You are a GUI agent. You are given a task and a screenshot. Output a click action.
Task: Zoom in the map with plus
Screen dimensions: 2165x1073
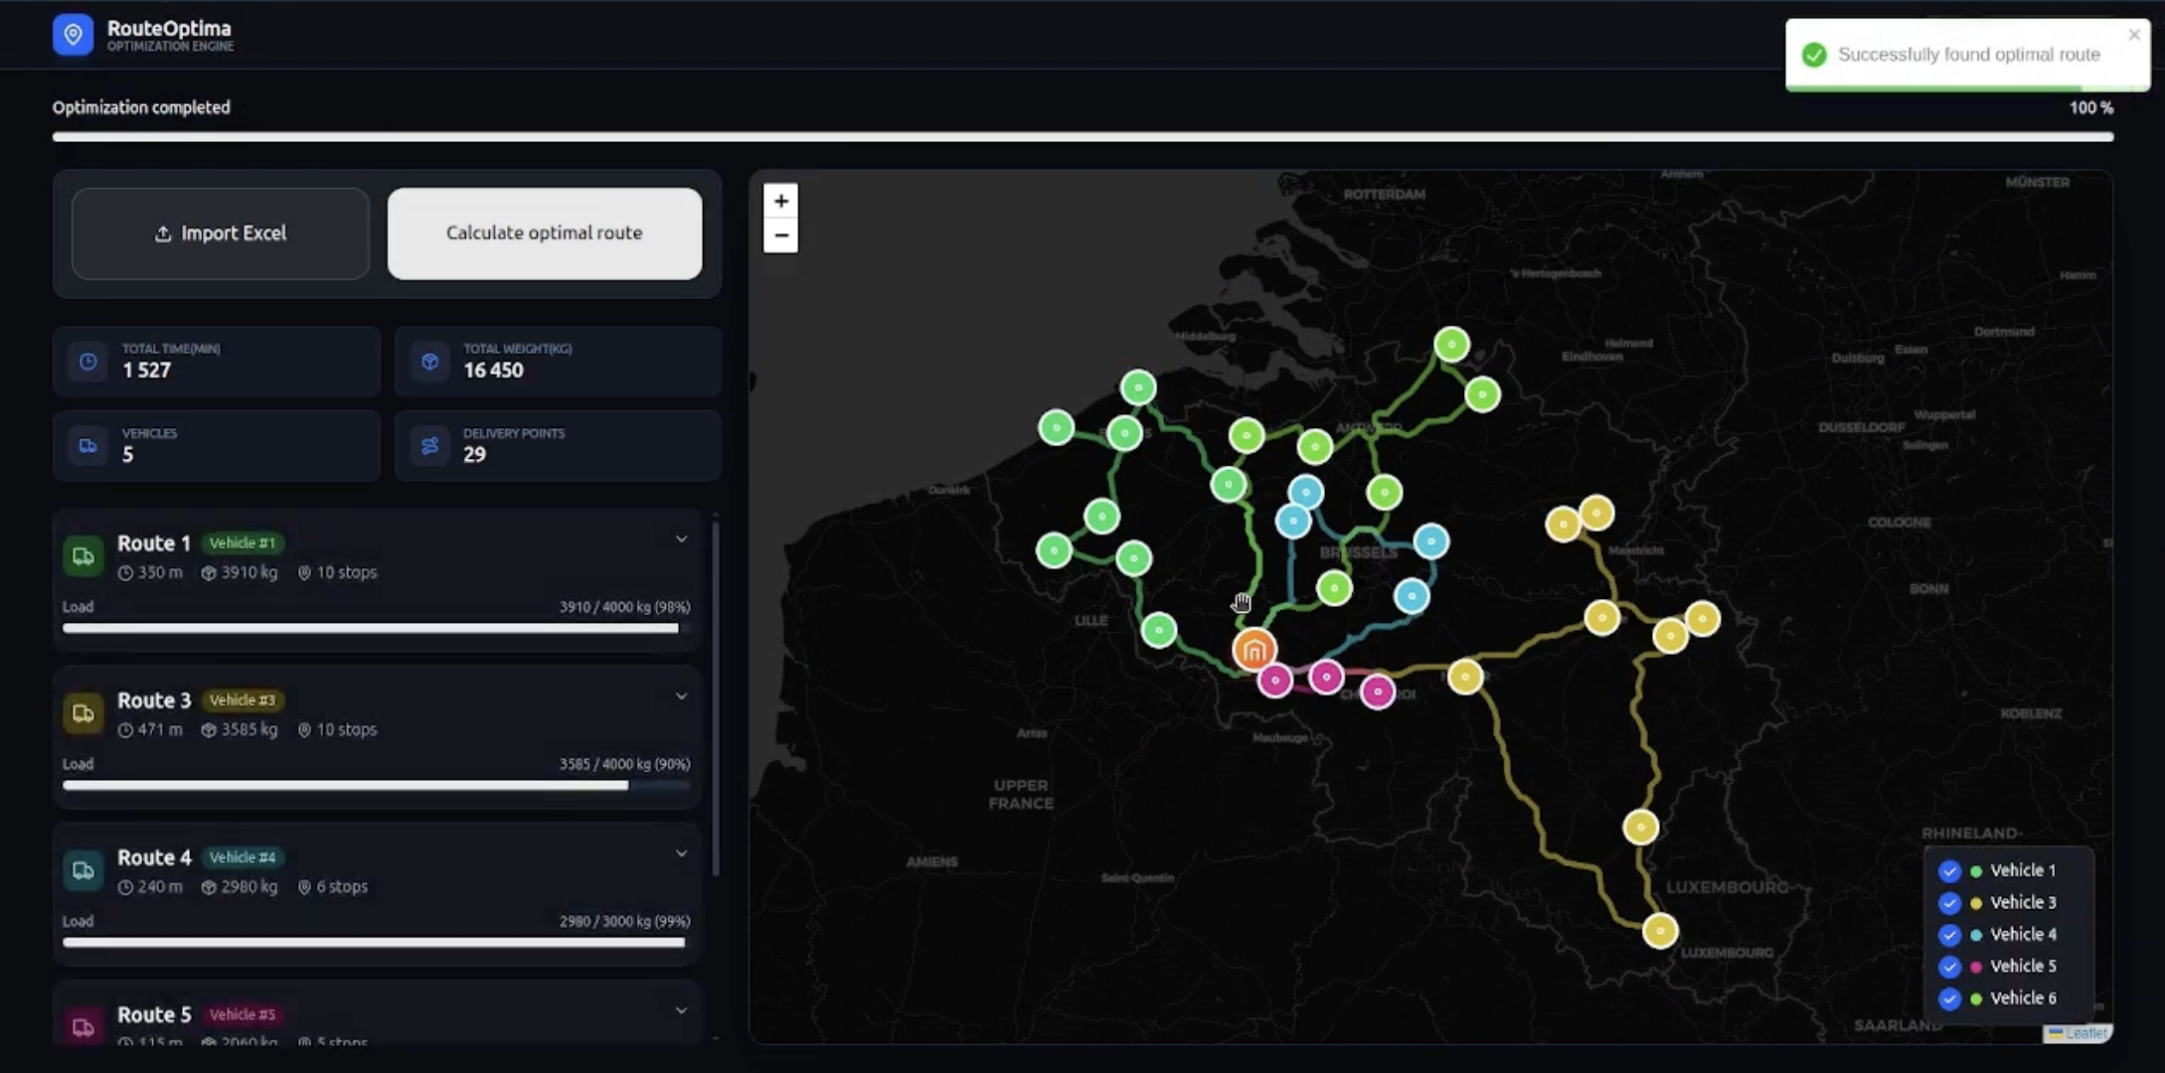pos(780,202)
